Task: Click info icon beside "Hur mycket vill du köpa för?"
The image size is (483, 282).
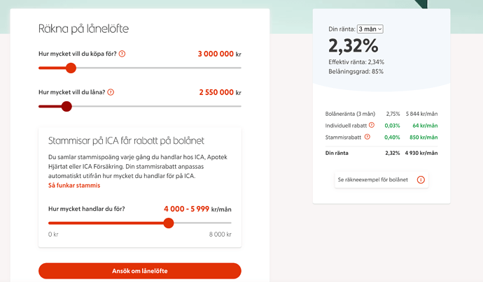Action: tap(122, 54)
